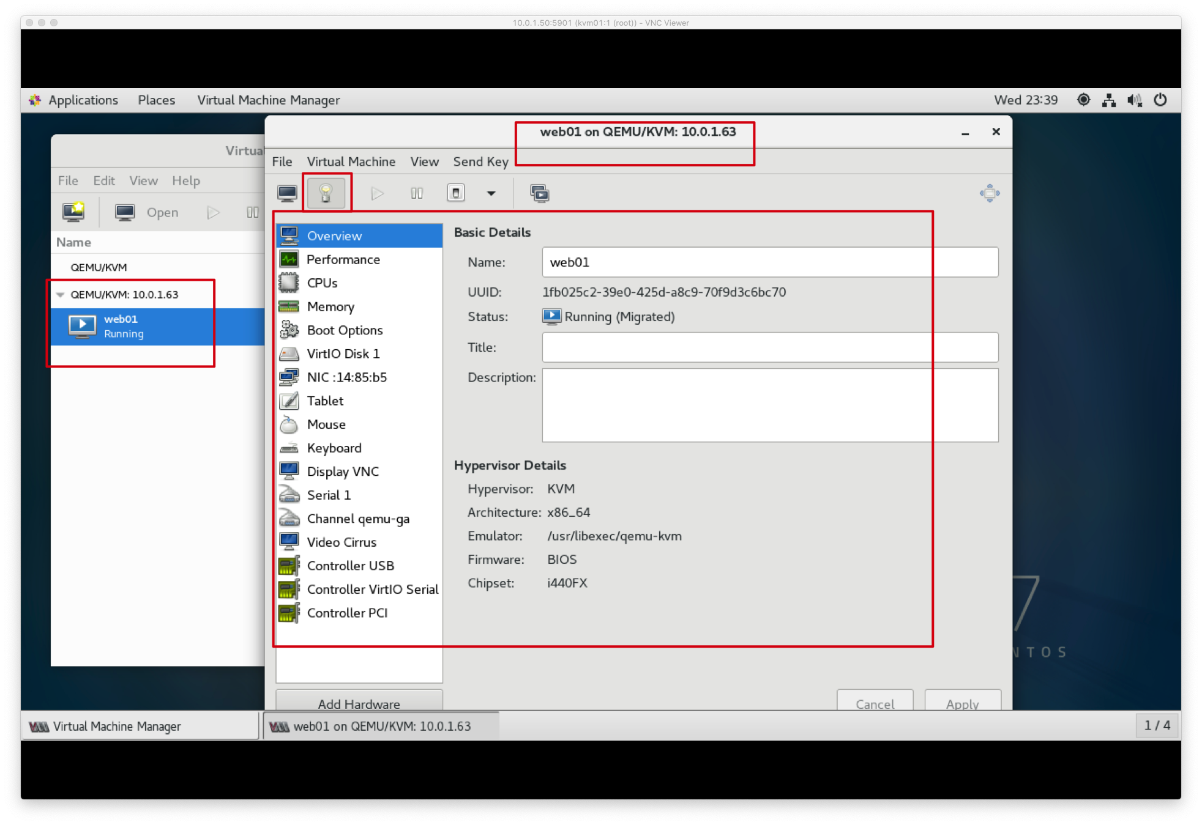
Task: Open the Virtual Machine menu
Action: point(351,161)
